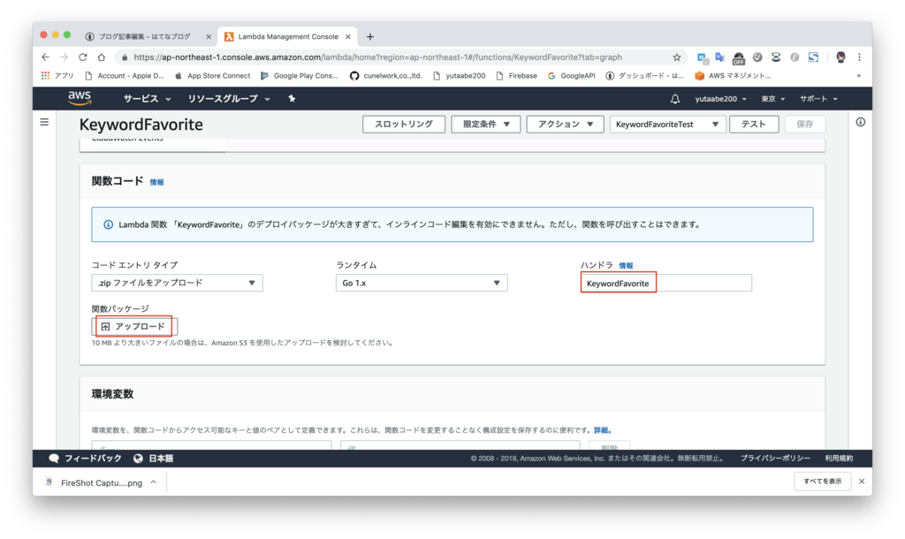Click the 保存 save button

pos(804,124)
